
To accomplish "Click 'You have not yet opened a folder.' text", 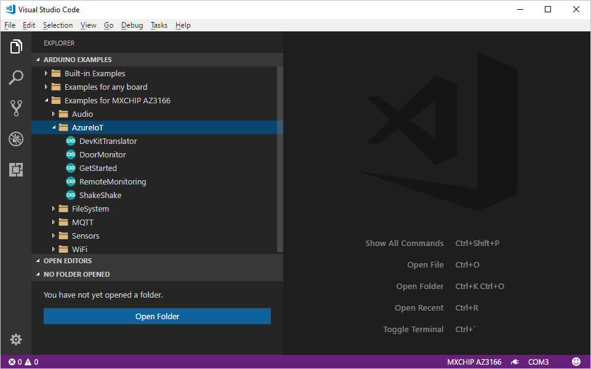I will (x=103, y=295).
